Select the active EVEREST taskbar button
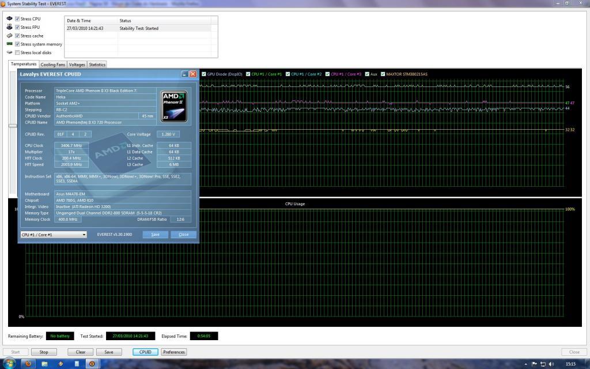 point(92,364)
